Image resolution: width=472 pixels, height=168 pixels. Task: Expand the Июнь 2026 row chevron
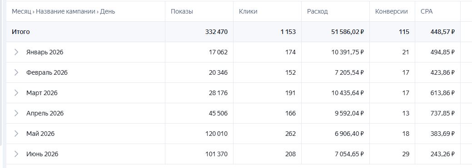coord(16,154)
